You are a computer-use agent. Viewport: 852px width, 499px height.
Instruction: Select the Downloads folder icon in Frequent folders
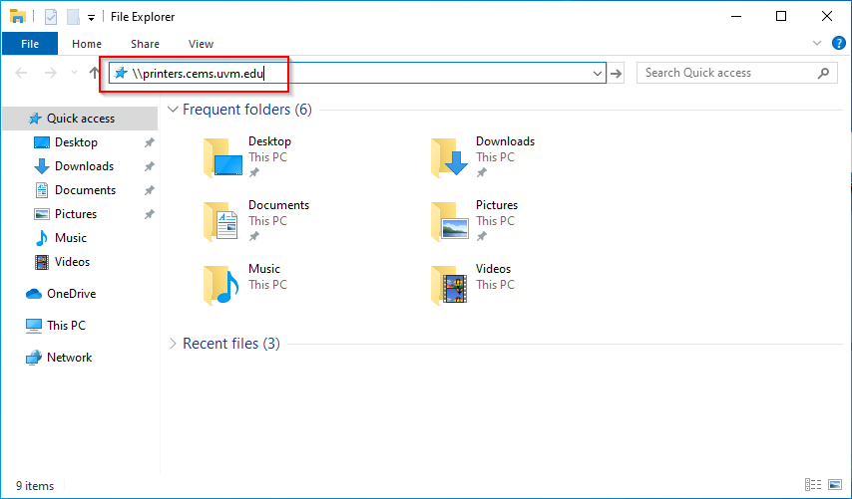(449, 157)
